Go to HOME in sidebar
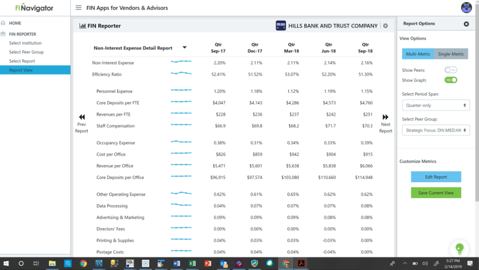This screenshot has width=479, height=270. click(15, 23)
